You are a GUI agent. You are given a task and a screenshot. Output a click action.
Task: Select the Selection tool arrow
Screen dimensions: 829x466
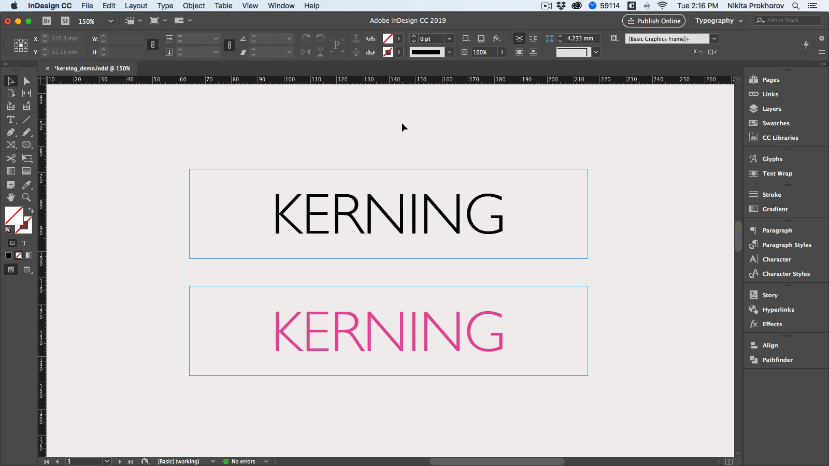(x=10, y=81)
